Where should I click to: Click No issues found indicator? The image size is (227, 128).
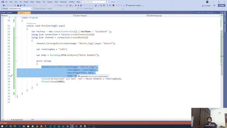coord(17,120)
